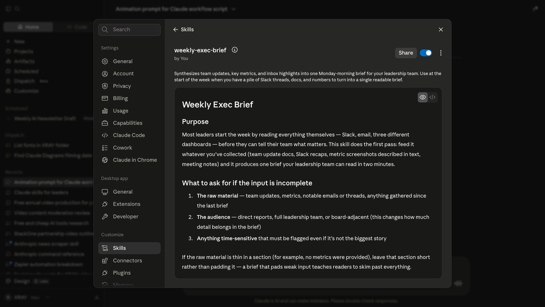Screen dimensions: 545x307
Task: Open the Connectors settings
Action: (129, 261)
